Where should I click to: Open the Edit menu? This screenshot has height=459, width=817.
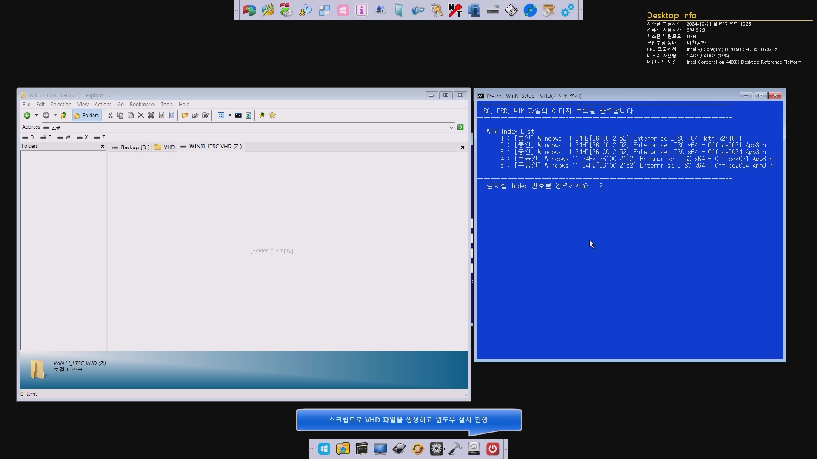(40, 104)
